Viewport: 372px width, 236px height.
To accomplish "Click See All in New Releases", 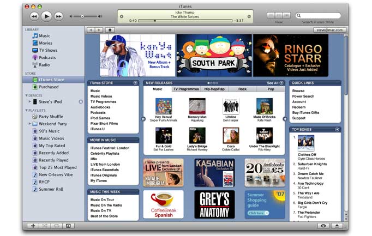I will click(275, 83).
